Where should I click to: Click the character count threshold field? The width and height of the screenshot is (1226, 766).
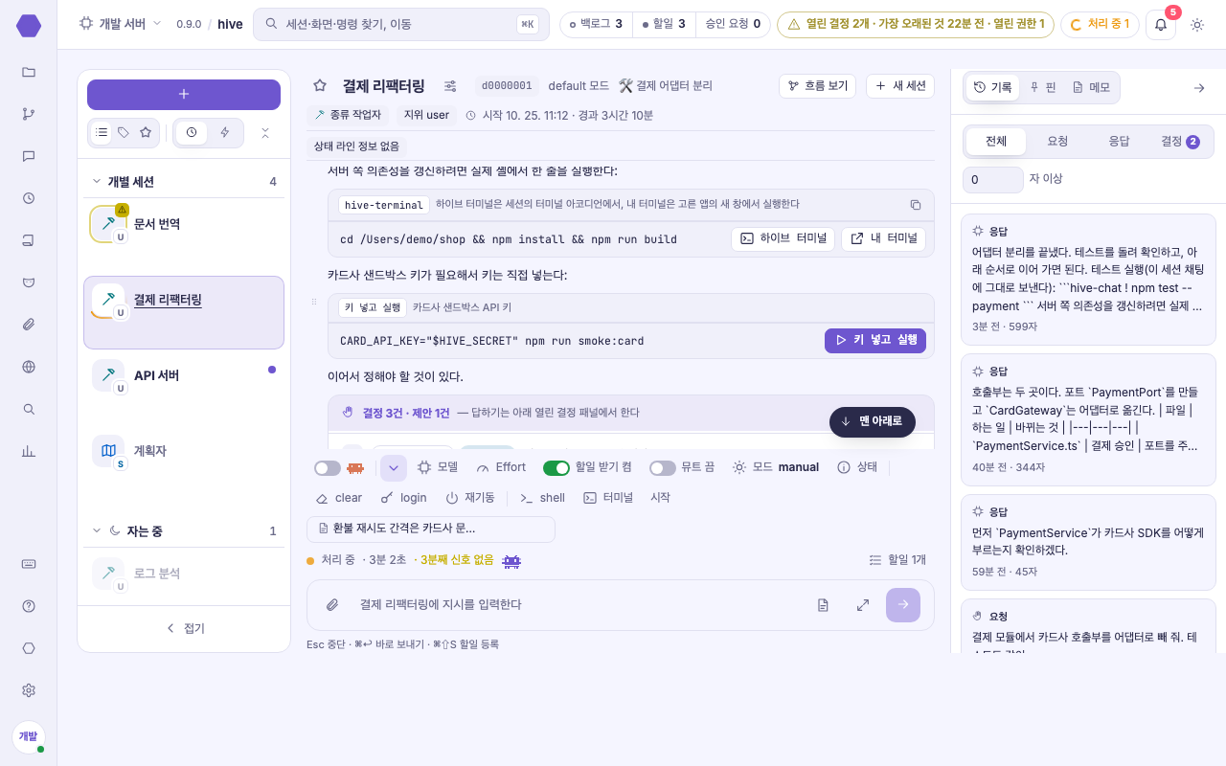click(x=993, y=179)
